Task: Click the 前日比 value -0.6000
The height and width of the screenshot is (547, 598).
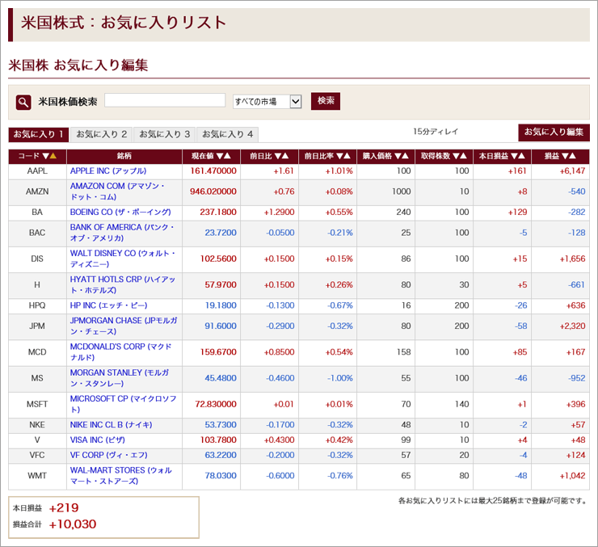Action: [280, 476]
